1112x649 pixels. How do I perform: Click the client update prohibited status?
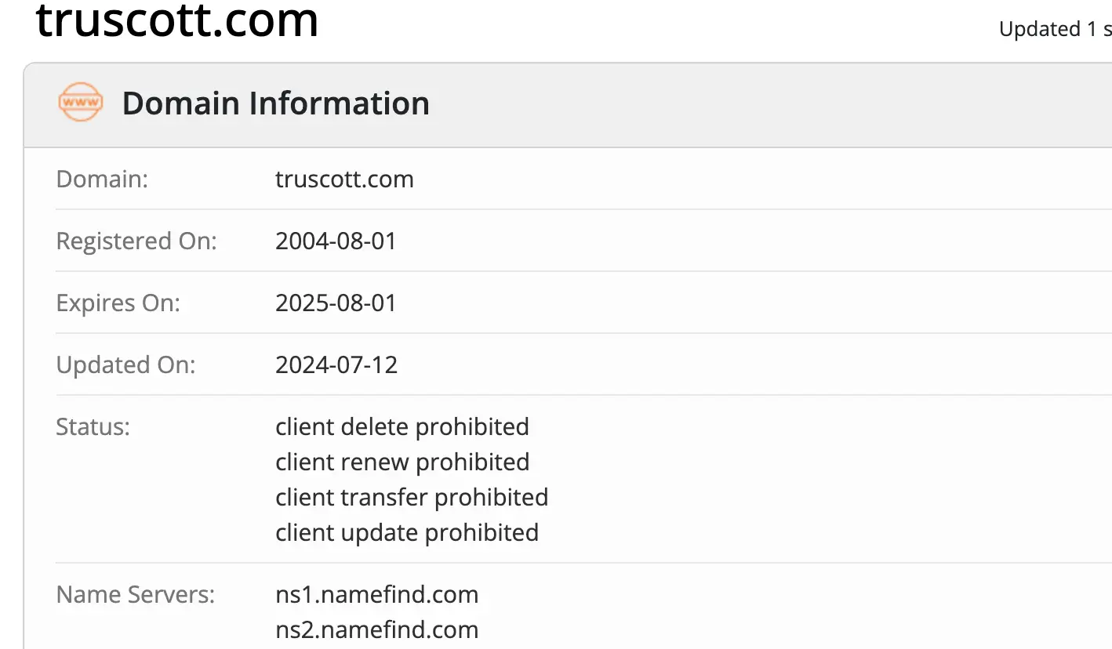(406, 532)
